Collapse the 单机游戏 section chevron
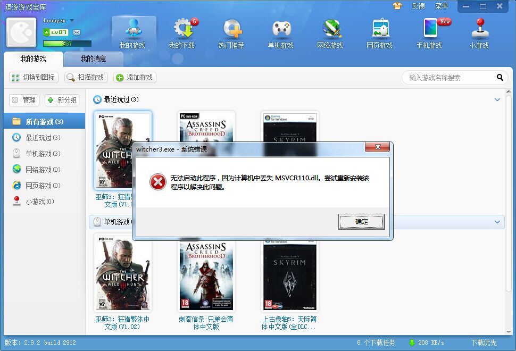 click(x=497, y=222)
